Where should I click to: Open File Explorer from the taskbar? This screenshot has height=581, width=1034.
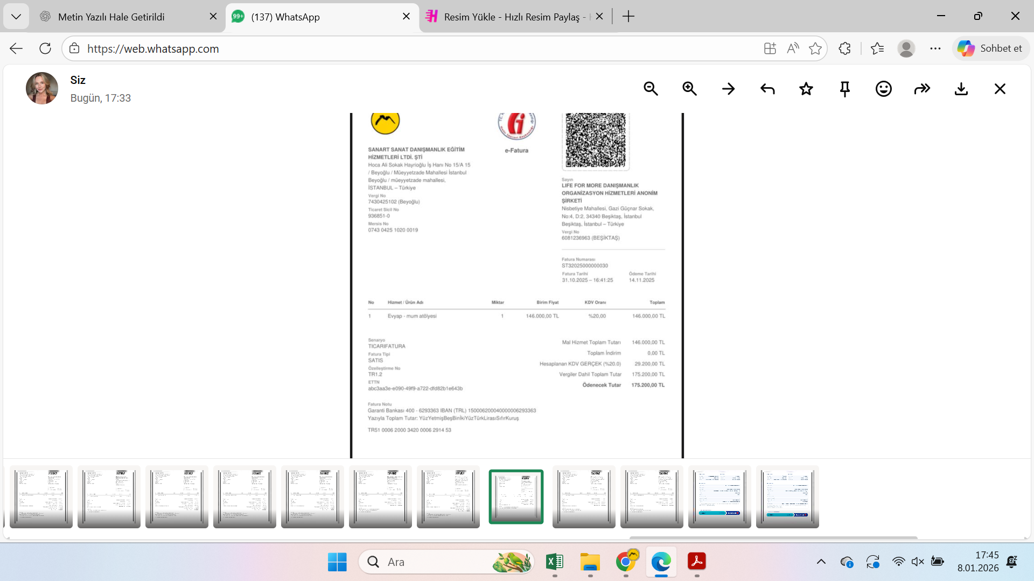coord(590,562)
